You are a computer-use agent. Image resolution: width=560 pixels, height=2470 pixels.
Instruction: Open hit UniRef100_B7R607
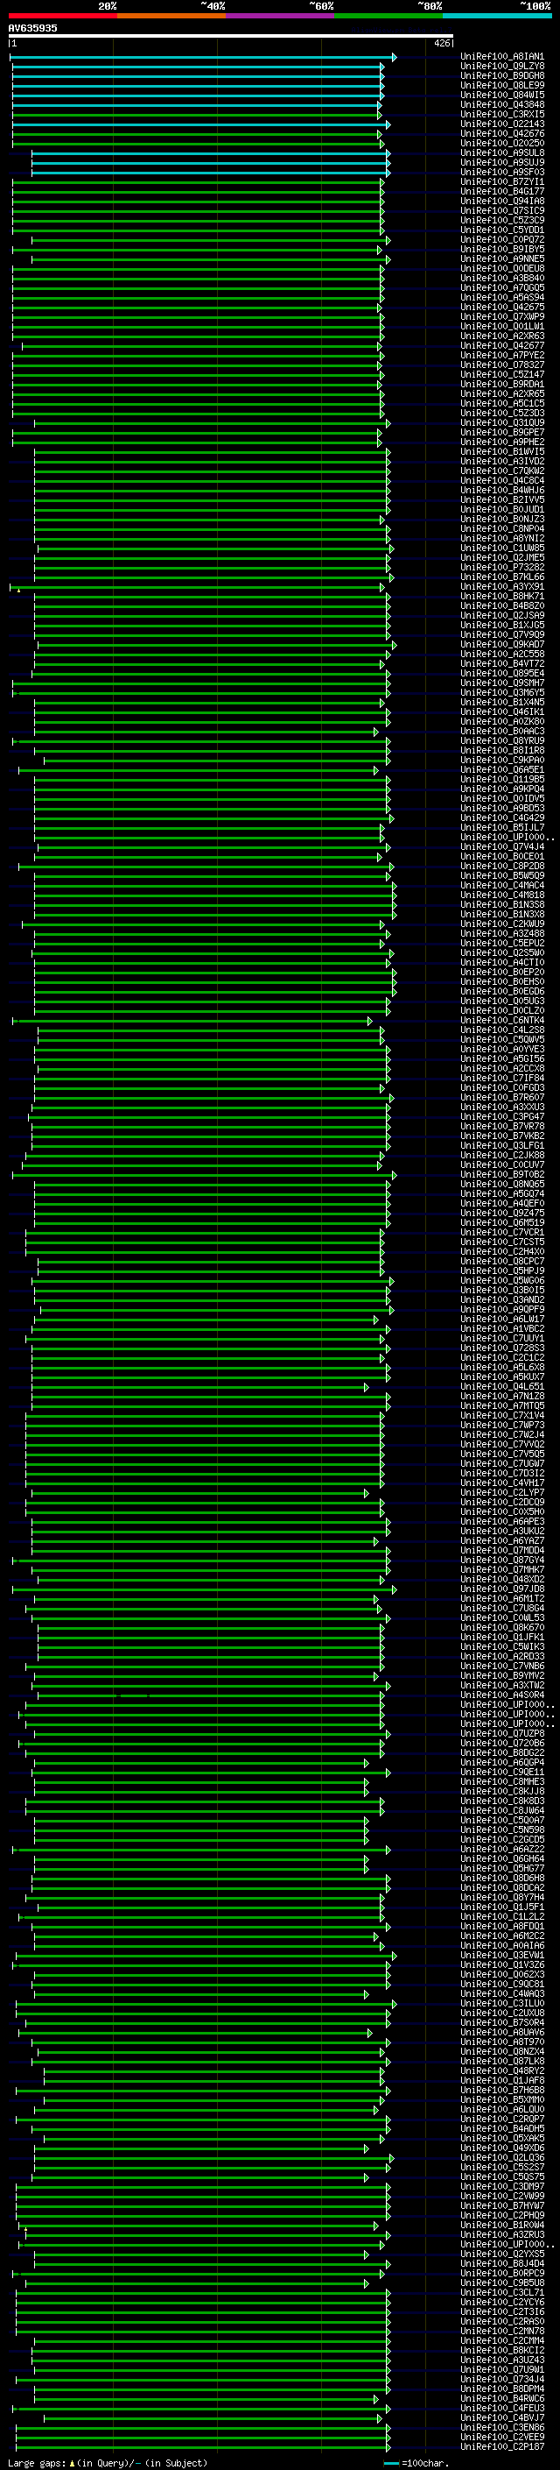501,1097
